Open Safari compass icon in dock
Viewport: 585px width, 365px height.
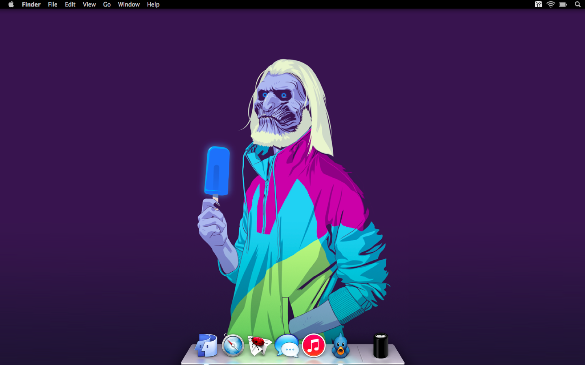[x=233, y=346]
